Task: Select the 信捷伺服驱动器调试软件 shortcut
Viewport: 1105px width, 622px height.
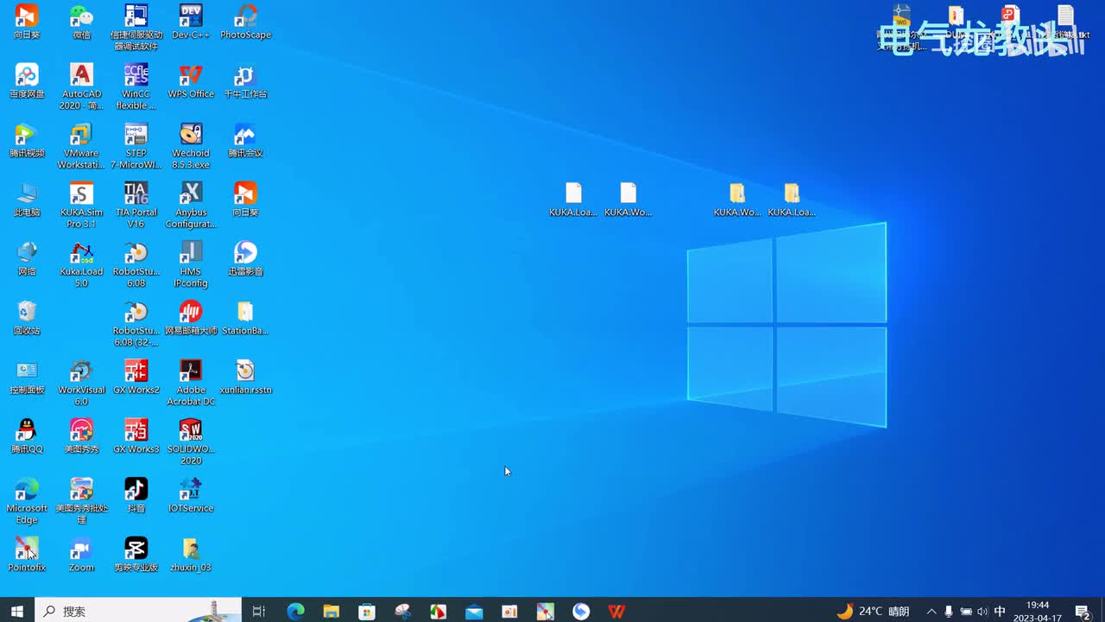Action: coord(136,28)
